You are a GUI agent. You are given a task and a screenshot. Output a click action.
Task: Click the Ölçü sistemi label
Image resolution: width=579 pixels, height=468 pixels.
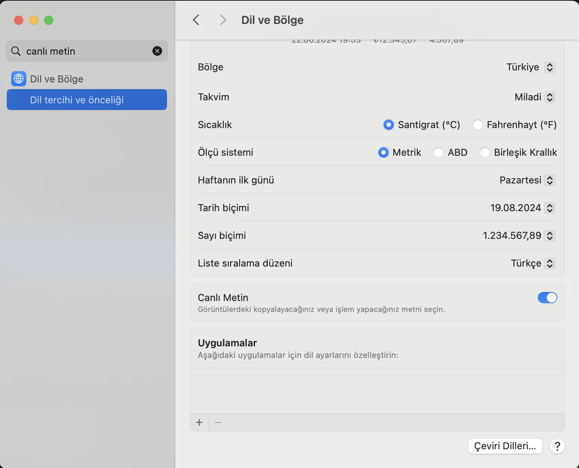coord(225,152)
